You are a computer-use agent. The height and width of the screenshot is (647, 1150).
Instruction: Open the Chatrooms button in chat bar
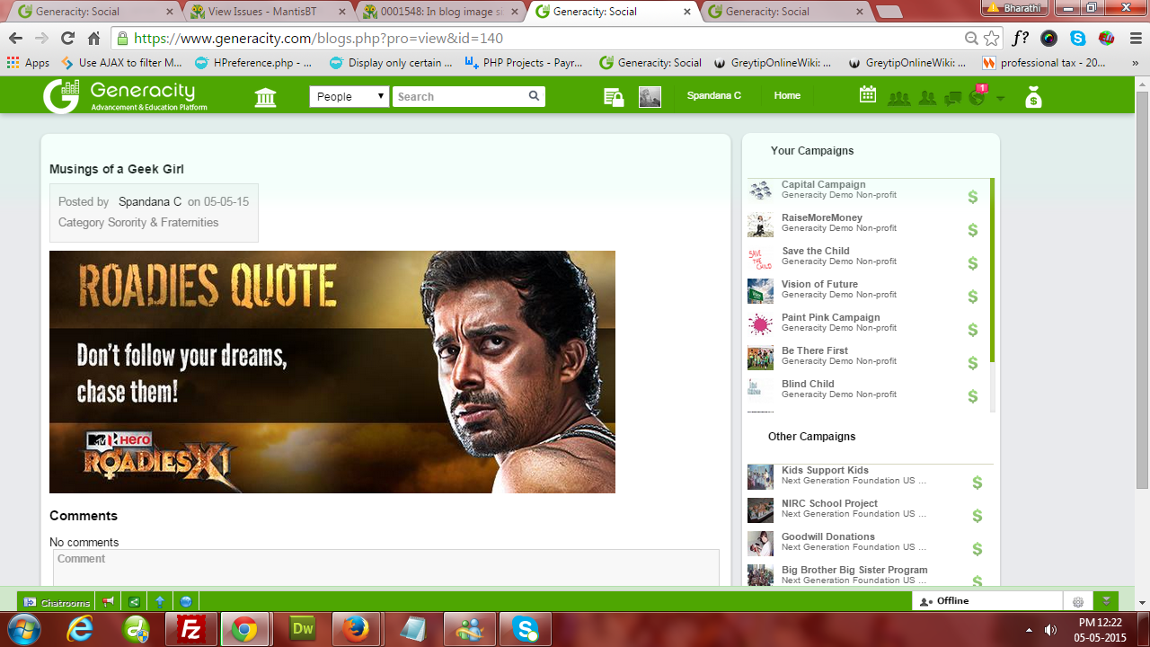click(57, 601)
